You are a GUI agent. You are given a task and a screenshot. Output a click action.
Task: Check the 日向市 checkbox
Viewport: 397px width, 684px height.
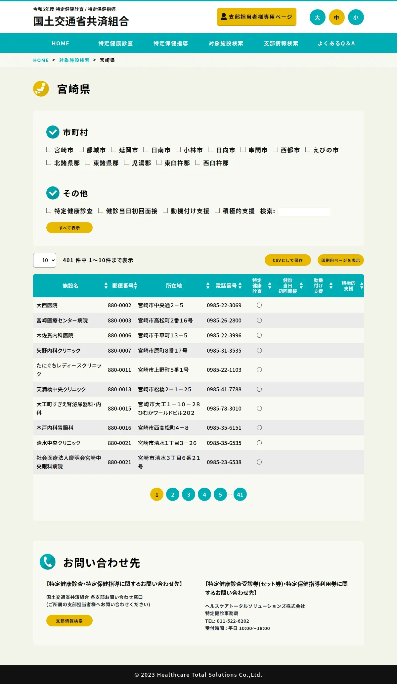[x=210, y=150]
